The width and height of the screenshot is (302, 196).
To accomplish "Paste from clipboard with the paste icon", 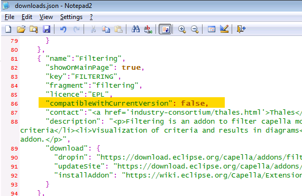I will coord(118,29).
